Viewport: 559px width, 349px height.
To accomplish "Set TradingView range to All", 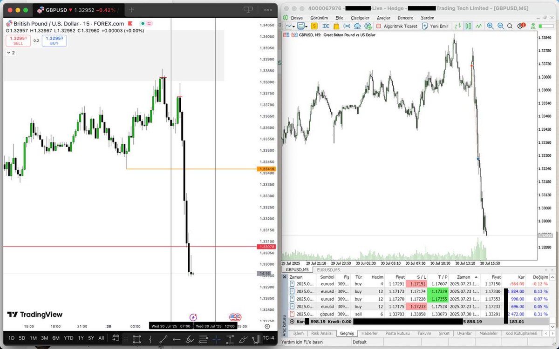I will 101,338.
